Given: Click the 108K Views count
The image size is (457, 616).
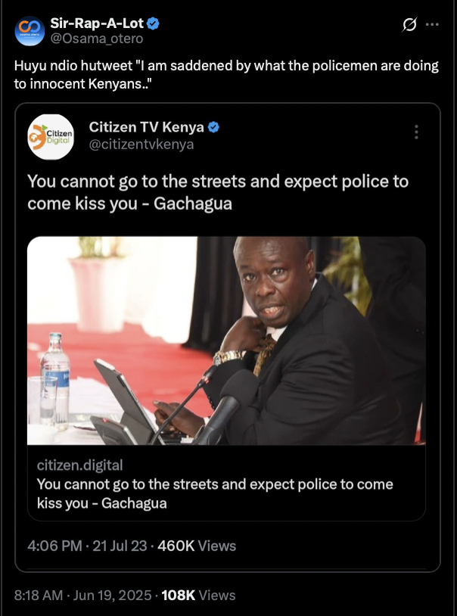Looking at the screenshot, I should (198, 595).
